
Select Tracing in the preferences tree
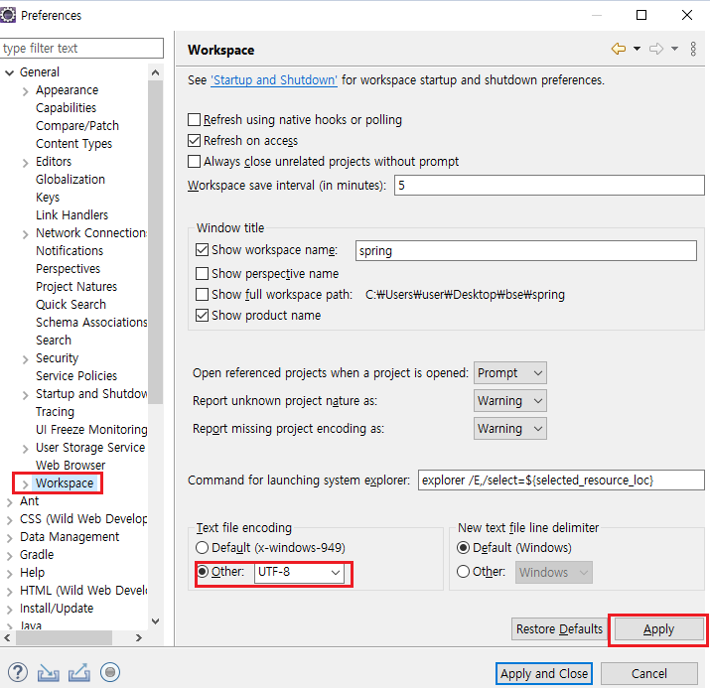pos(55,411)
